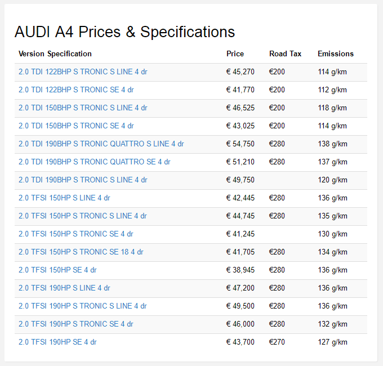View 2.0 TFSI 190HP S LINE 4 dr

64,288
